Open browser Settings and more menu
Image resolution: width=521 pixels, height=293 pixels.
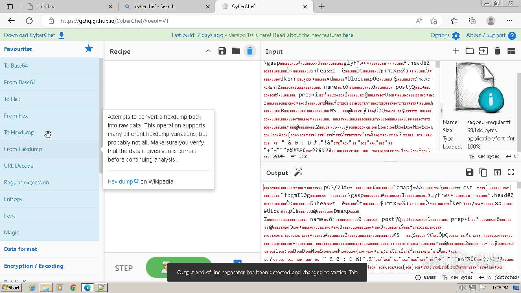click(510, 21)
